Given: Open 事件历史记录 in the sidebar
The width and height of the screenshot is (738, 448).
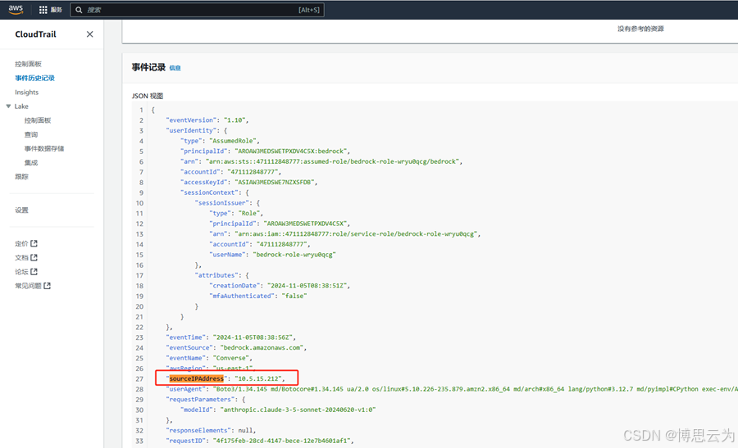Looking at the screenshot, I should [34, 78].
